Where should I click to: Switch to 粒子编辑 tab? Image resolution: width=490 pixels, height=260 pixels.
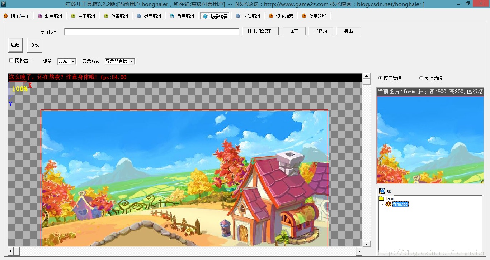click(x=83, y=16)
